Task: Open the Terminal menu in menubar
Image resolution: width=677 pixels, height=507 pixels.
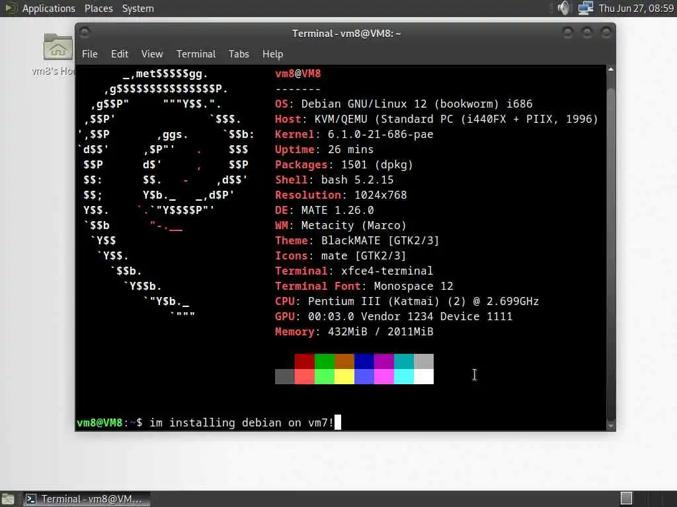Action: click(196, 54)
